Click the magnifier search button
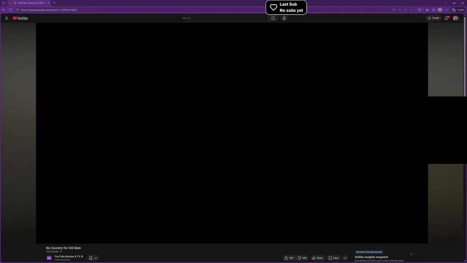Image resolution: width=467 pixels, height=263 pixels. 273,18
